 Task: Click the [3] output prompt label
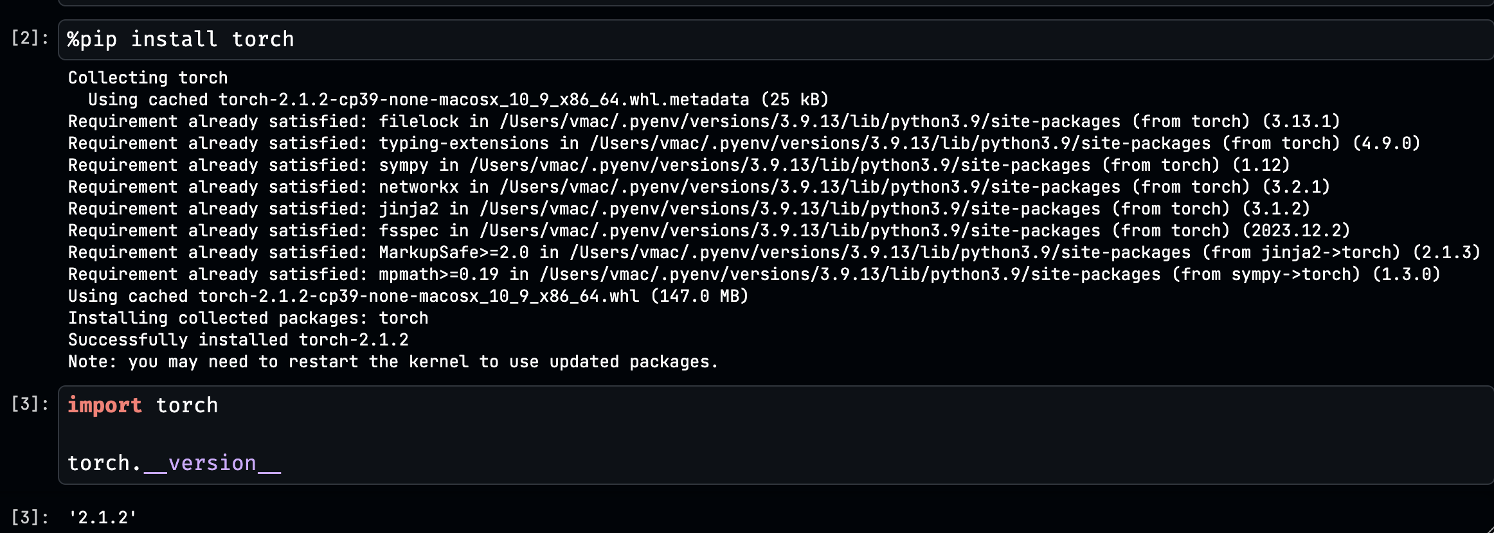point(30,517)
